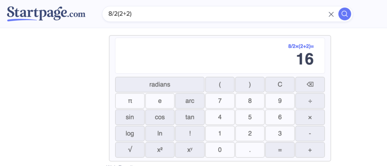The height and width of the screenshot is (166, 387).
Task: Click the sin function key
Action: 130,117
